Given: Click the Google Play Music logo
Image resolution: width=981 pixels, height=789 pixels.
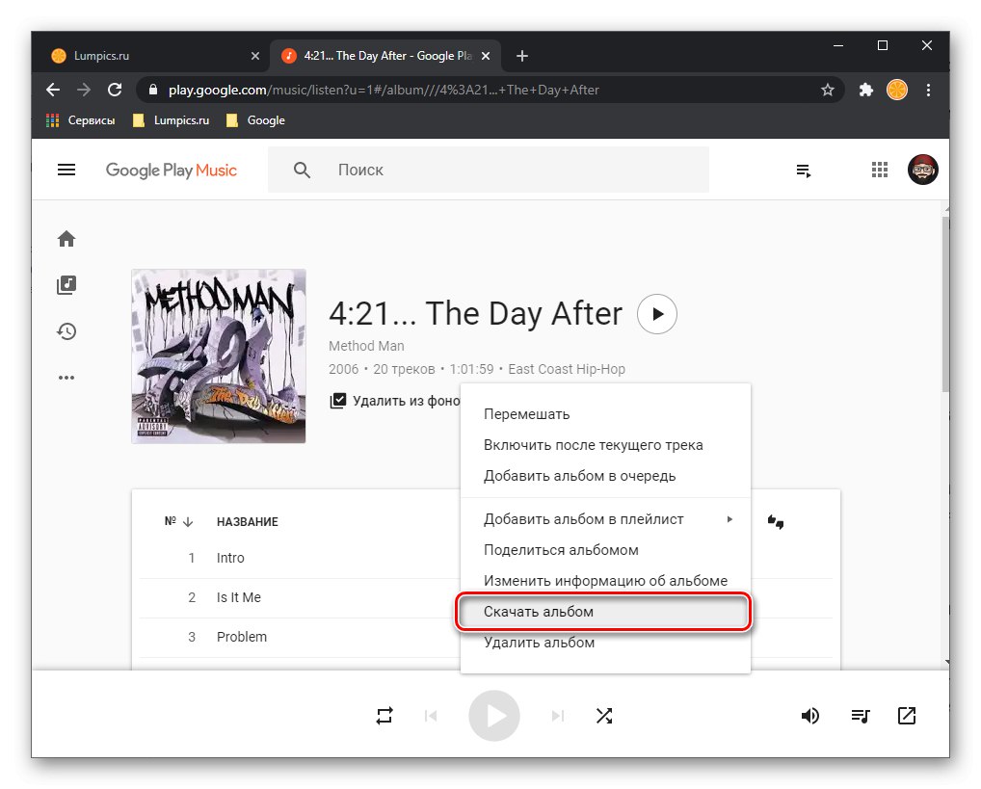Looking at the screenshot, I should (171, 171).
